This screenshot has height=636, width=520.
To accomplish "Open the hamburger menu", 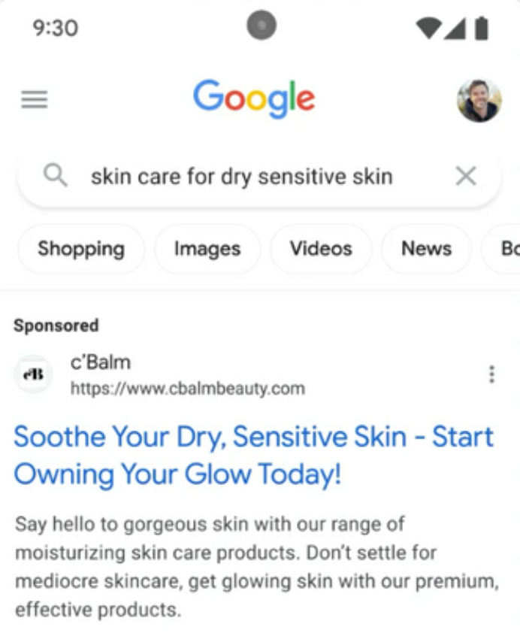I will [x=35, y=99].
